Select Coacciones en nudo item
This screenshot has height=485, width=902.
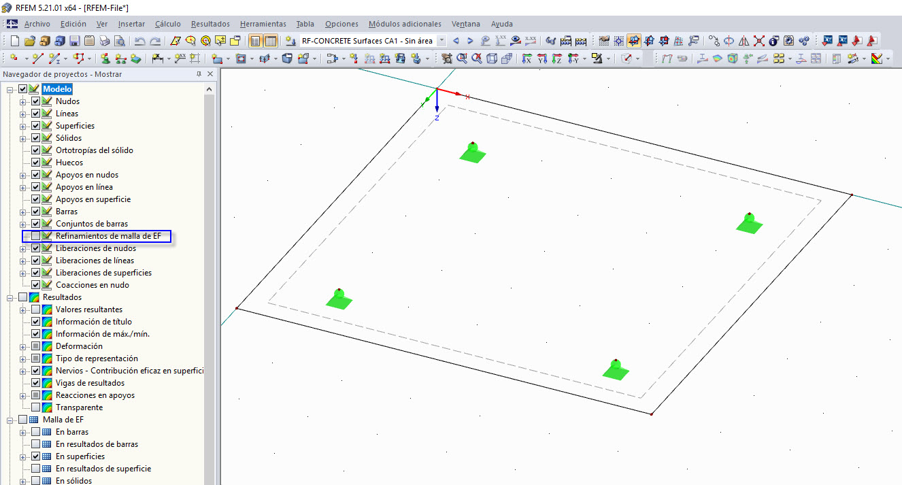click(93, 285)
